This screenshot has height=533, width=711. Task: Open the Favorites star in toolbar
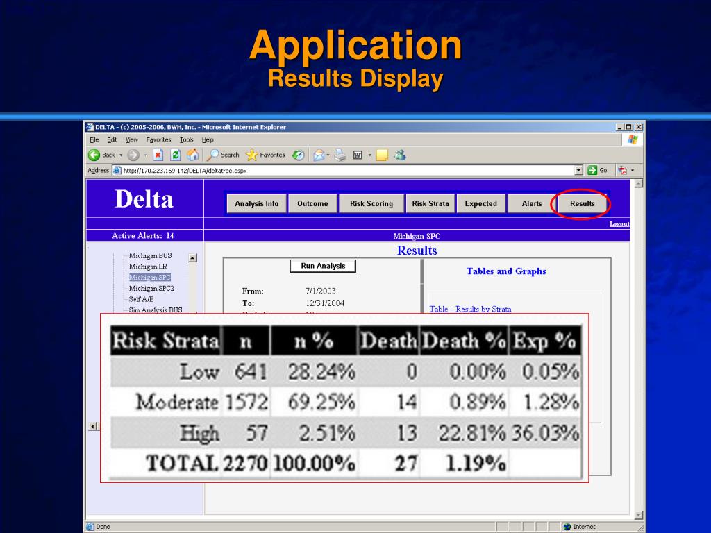click(x=251, y=155)
